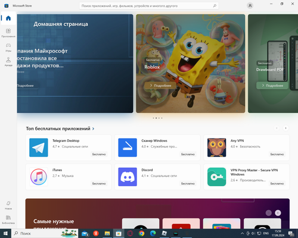Image resolution: width=298 pixels, height=238 pixels.
Task: Click the iTunes title text
Action: tap(57, 170)
